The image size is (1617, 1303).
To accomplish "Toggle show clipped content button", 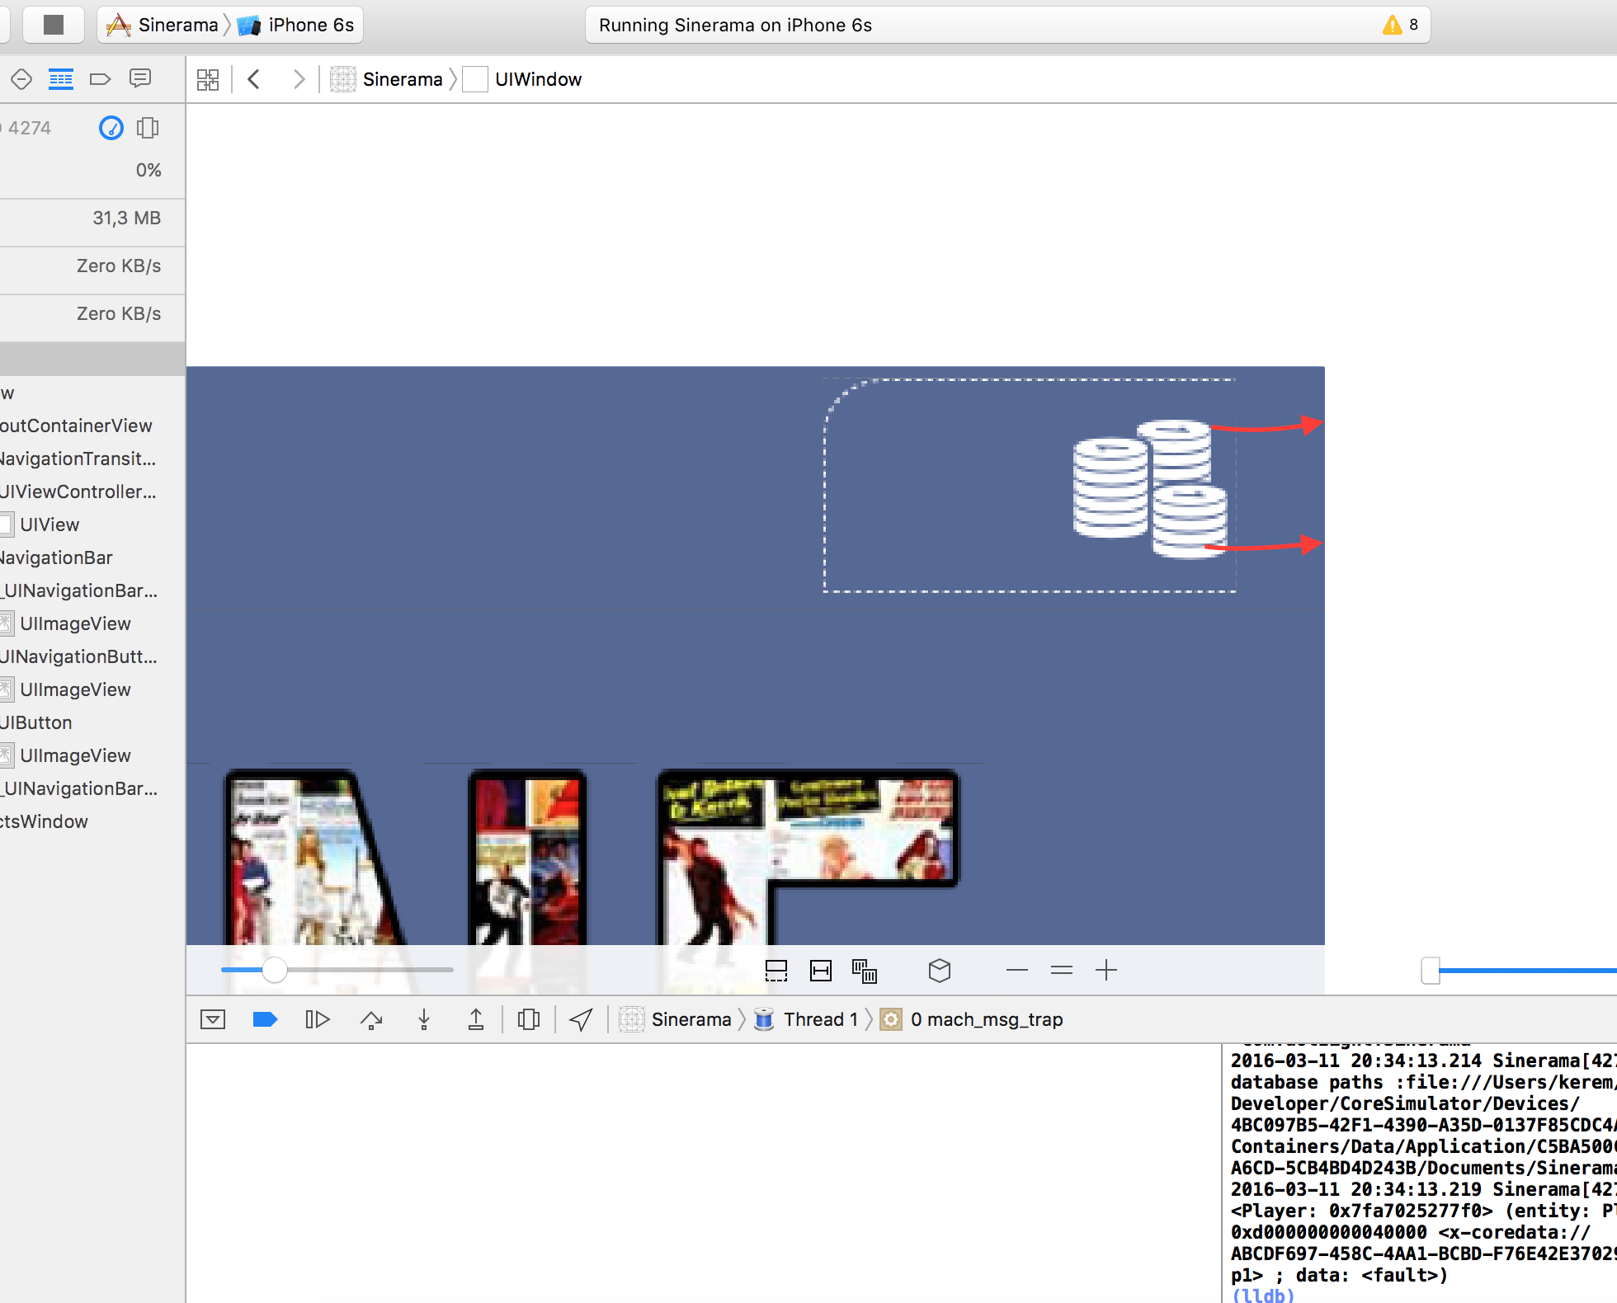I will 776,971.
